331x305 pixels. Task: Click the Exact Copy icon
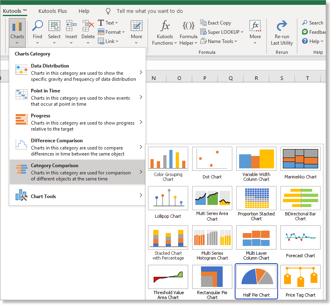click(215, 23)
